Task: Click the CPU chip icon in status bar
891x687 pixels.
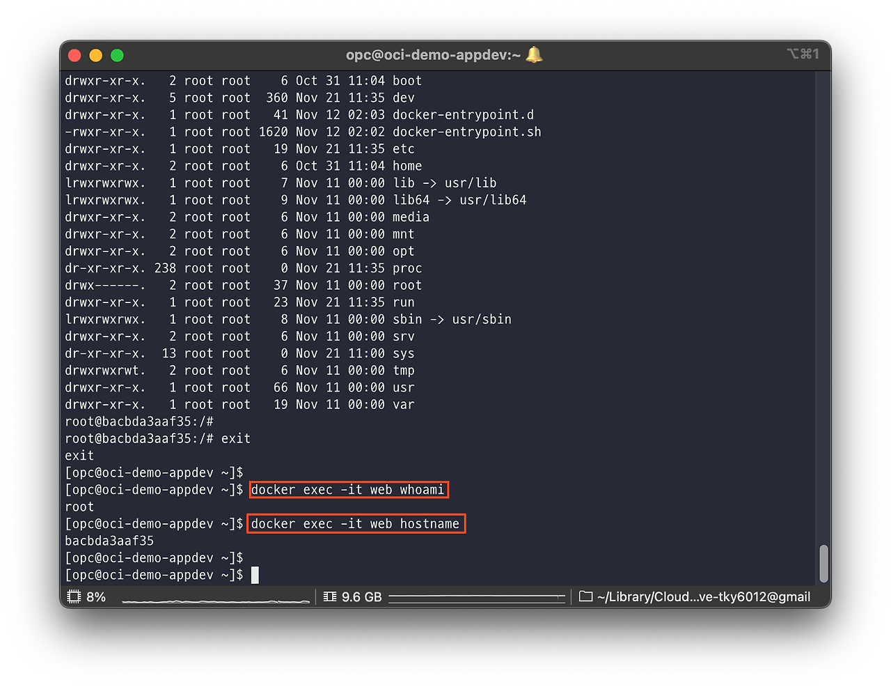Action: (74, 596)
